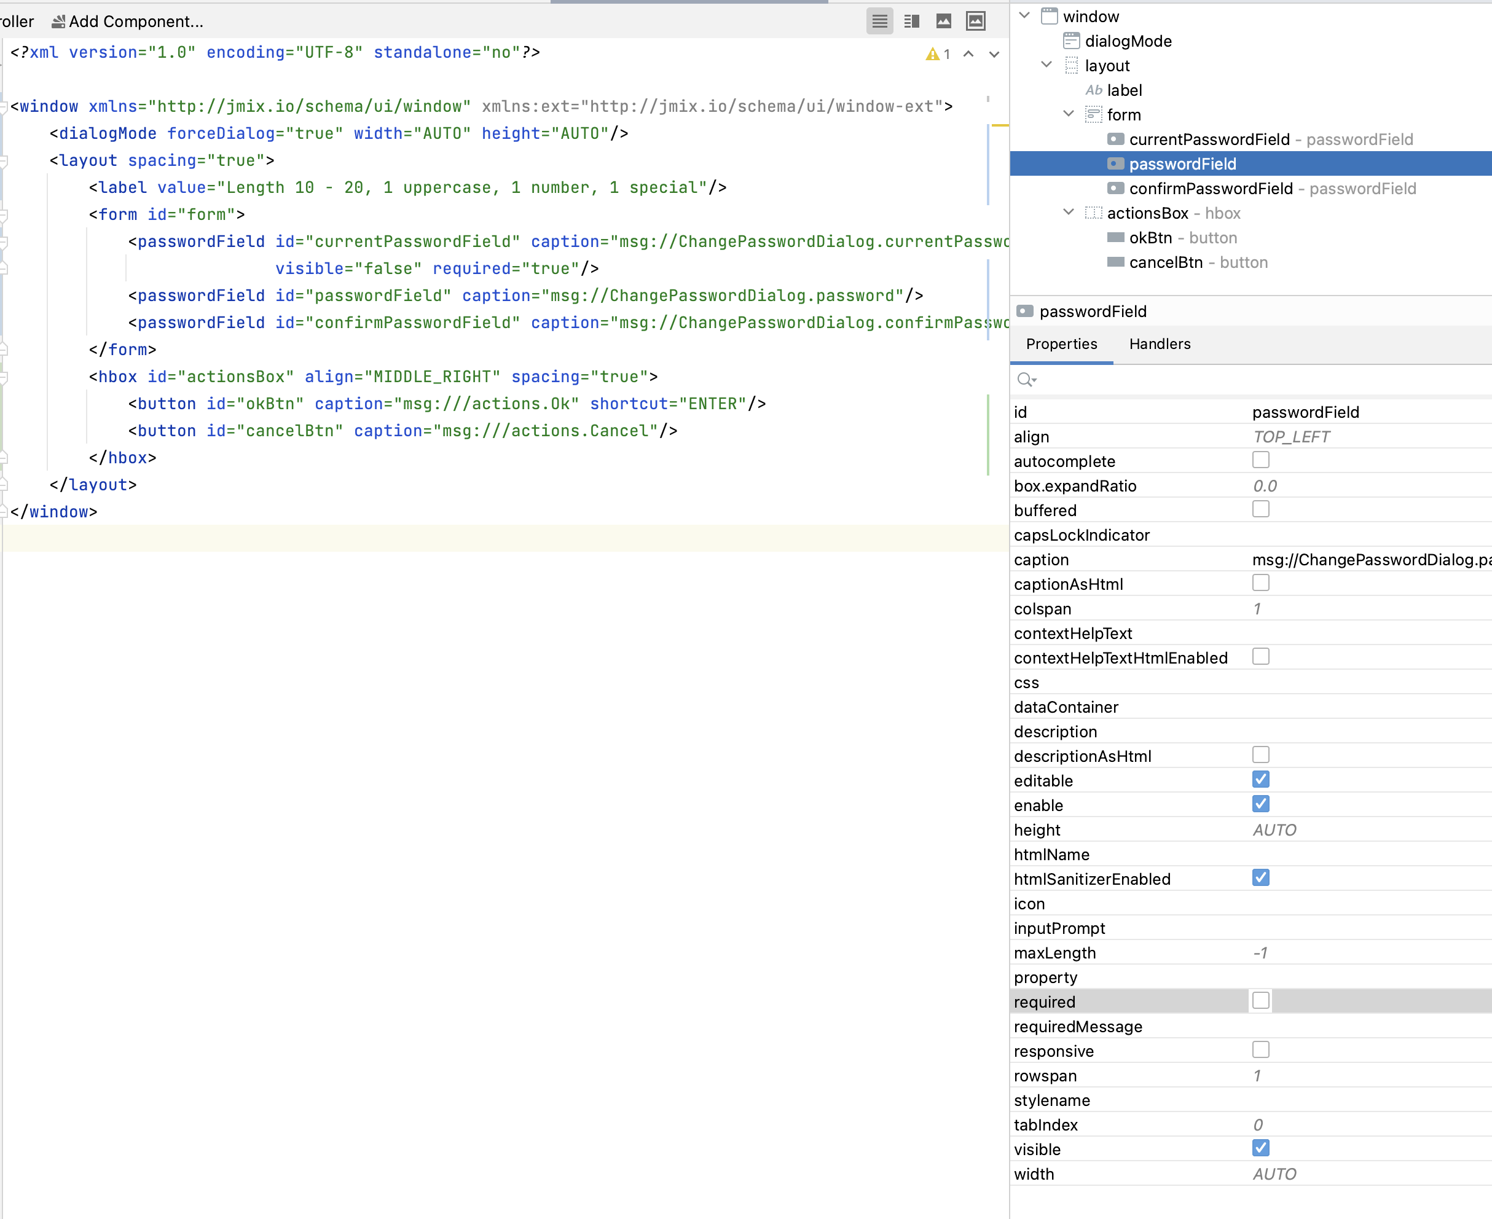Uncheck the enable checkbox

[1260, 804]
